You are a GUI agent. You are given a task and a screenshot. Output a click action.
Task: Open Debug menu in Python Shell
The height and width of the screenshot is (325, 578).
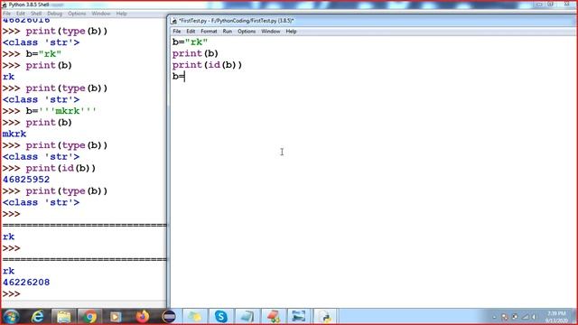pos(54,14)
